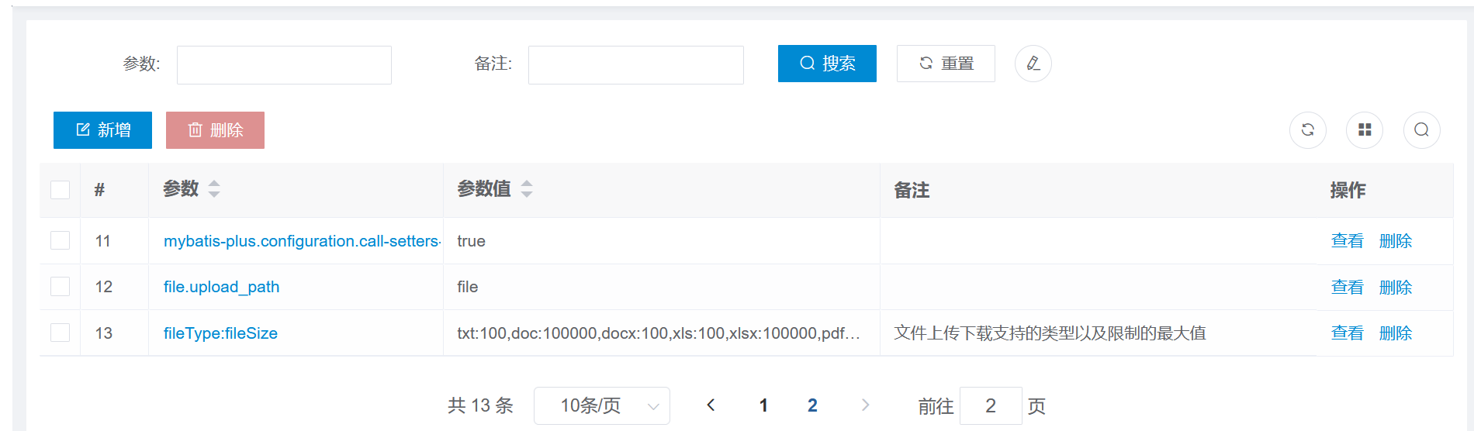Click 查看 for file.upload_path row
This screenshot has width=1474, height=431.
(1347, 287)
